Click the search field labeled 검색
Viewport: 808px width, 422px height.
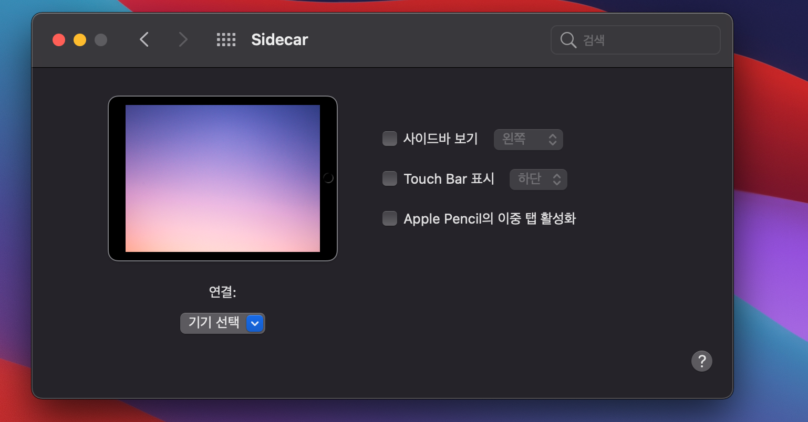click(x=636, y=40)
